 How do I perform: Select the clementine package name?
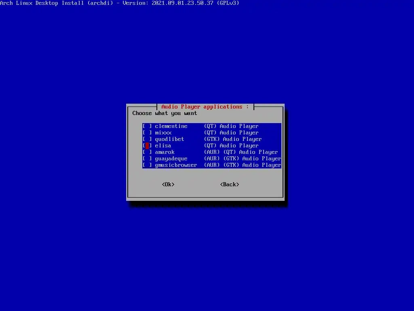pyautogui.click(x=171, y=126)
